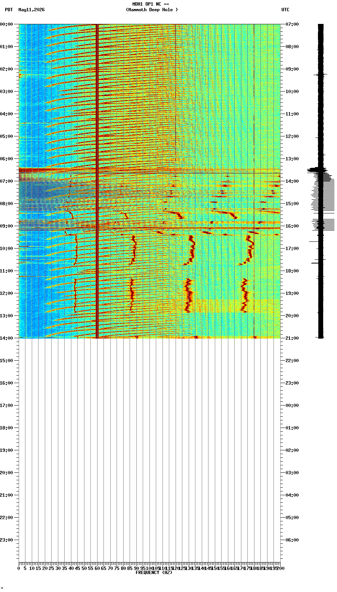
Task: Select the 17:00 label on the PDT axis
Action: [6, 406]
